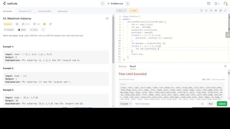Click the Cisco company tag
Screen dimensions: 230x129
point(34,30)
